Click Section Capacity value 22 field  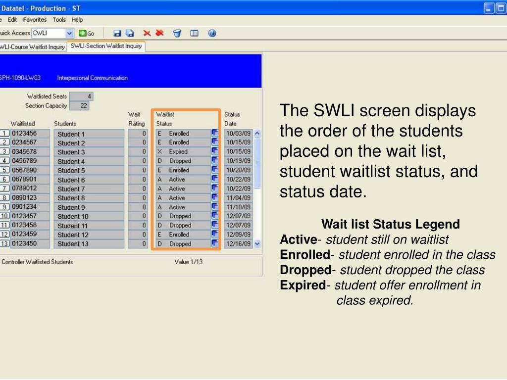point(79,106)
